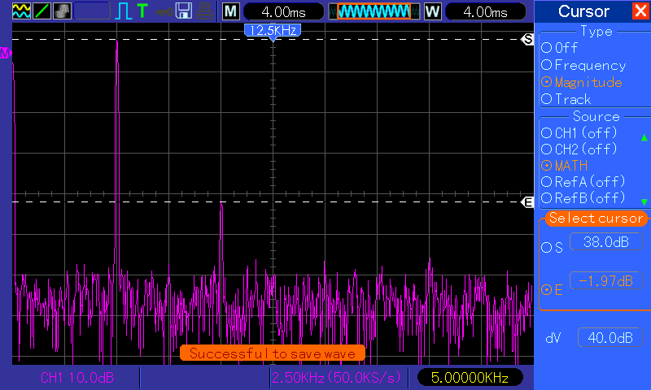Click the printer icon in toolbar
Screen dimensions: 651x390
tap(206, 11)
